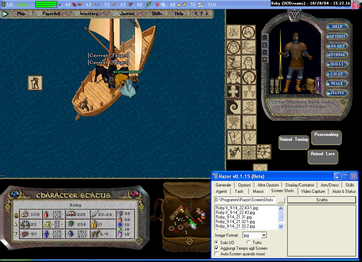Click the dagger ability icon on paperdoll
The image size is (362, 262).
coord(318,85)
